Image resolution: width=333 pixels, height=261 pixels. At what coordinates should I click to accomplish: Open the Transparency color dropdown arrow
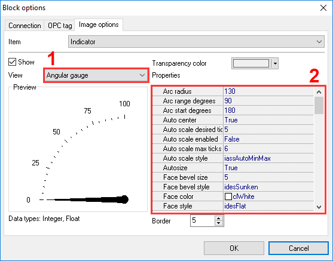[275, 63]
